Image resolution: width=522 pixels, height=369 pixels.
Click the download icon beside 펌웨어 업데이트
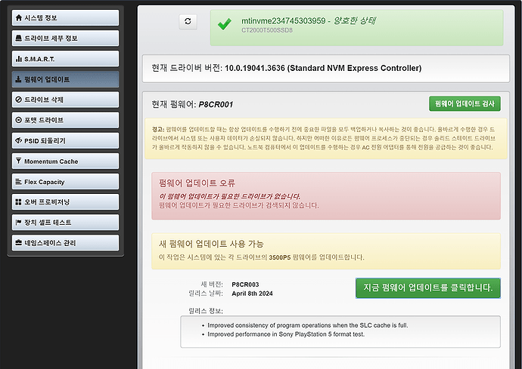(19, 78)
